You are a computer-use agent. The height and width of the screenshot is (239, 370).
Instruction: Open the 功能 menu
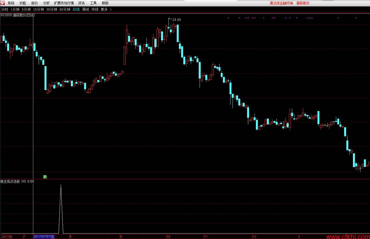point(23,3)
